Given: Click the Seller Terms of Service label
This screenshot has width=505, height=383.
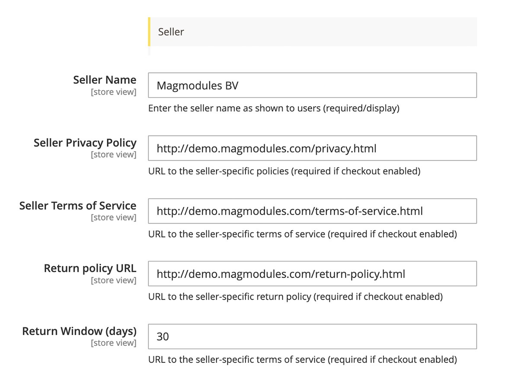Looking at the screenshot, I should point(78,206).
